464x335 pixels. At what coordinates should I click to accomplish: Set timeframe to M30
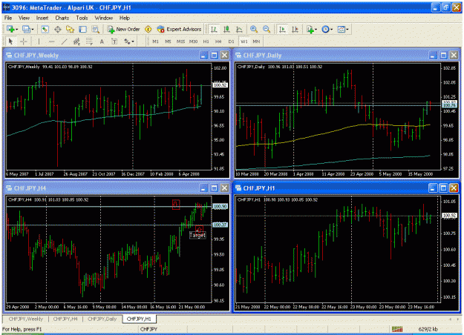[193, 42]
